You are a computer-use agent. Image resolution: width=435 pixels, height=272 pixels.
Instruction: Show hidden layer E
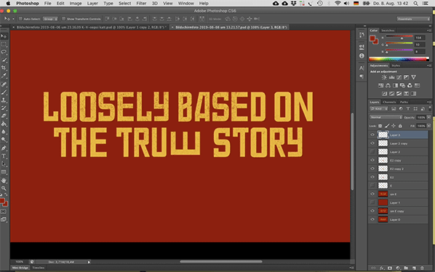coord(372,185)
